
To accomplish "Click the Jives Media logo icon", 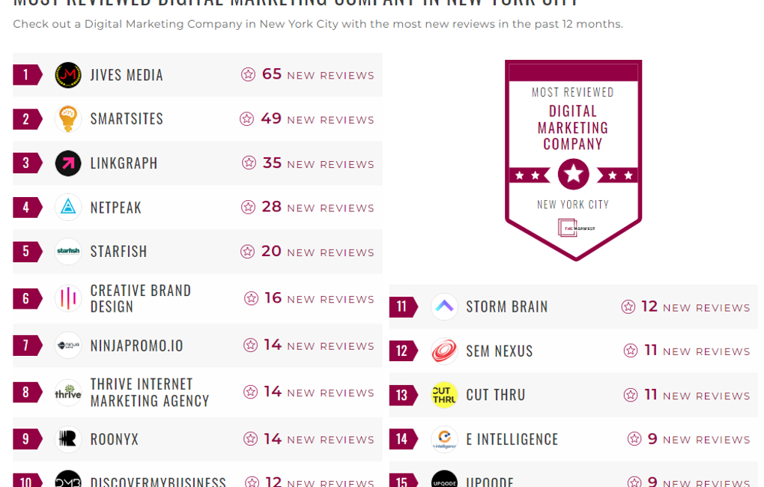I will click(68, 75).
